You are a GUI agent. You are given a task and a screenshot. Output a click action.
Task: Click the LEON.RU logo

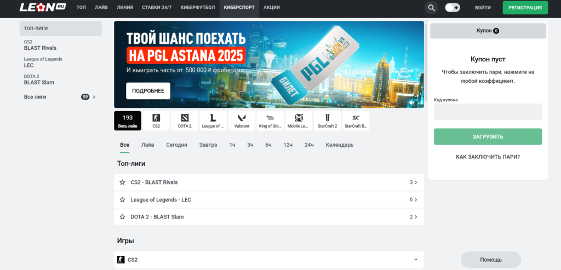[x=43, y=7]
